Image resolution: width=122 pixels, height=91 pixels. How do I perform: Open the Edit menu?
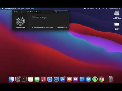pyautogui.click(x=19, y=9)
